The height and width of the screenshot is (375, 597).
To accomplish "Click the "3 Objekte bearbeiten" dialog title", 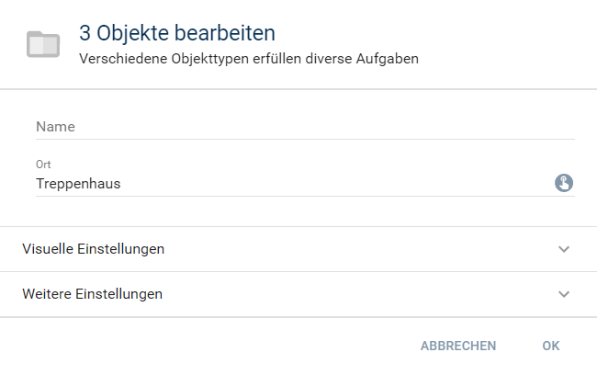I will [x=177, y=34].
